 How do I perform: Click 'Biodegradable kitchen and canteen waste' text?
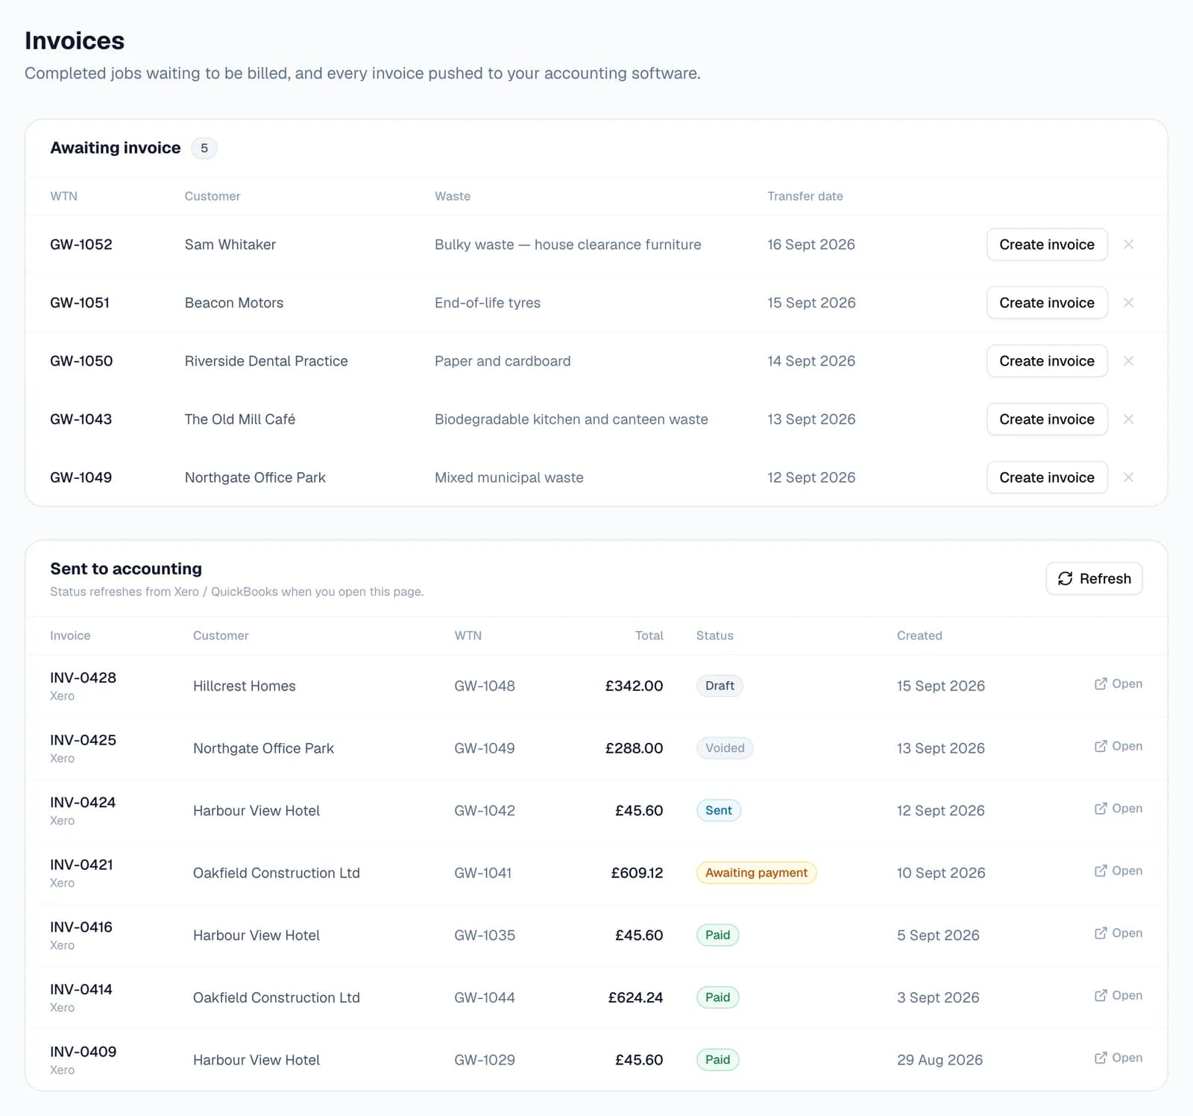coord(571,419)
